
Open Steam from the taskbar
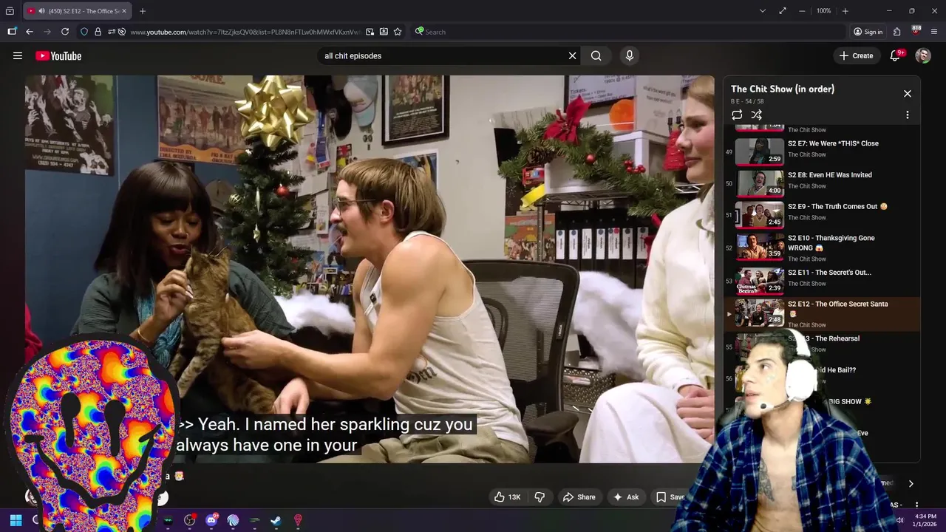point(276,520)
